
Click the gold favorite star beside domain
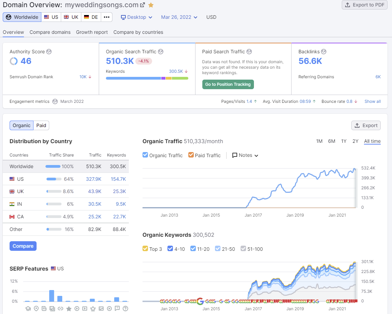[x=151, y=5]
